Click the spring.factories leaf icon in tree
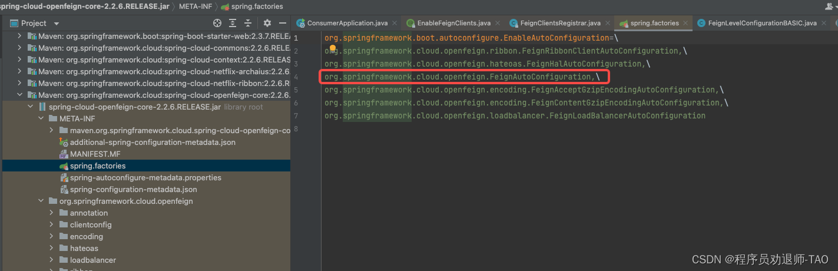Viewport: 838px width, 271px height. (64, 166)
